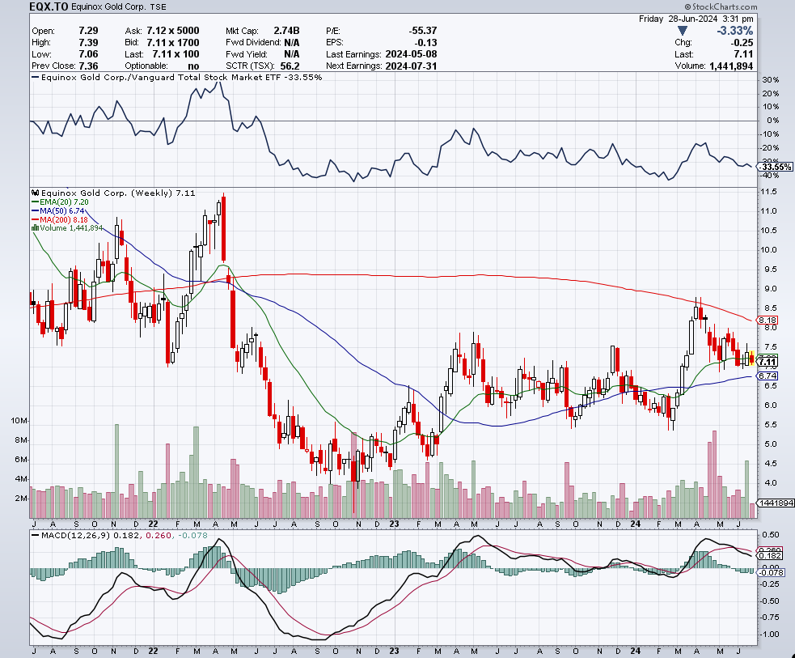Click the MA(200) 8.18 legend entry

tap(59, 219)
